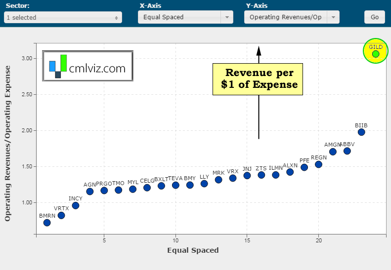Image resolution: width=391 pixels, height=270 pixels.
Task: Click the 3.00 y-axis tick label
Action: coord(27,58)
